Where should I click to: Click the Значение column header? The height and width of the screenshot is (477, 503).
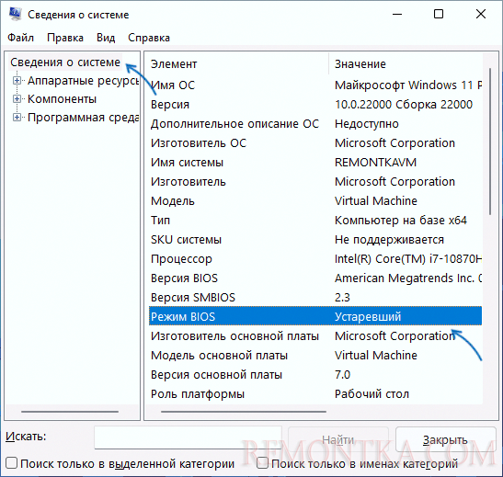pyautogui.click(x=406, y=64)
